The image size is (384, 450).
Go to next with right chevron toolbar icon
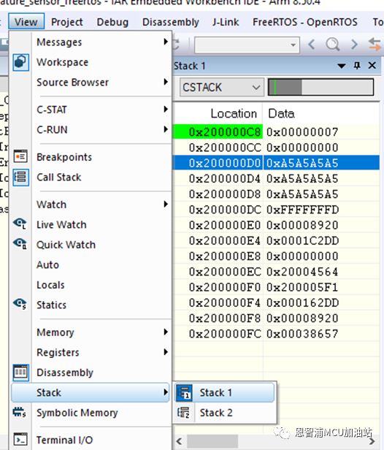pyautogui.click(x=355, y=45)
